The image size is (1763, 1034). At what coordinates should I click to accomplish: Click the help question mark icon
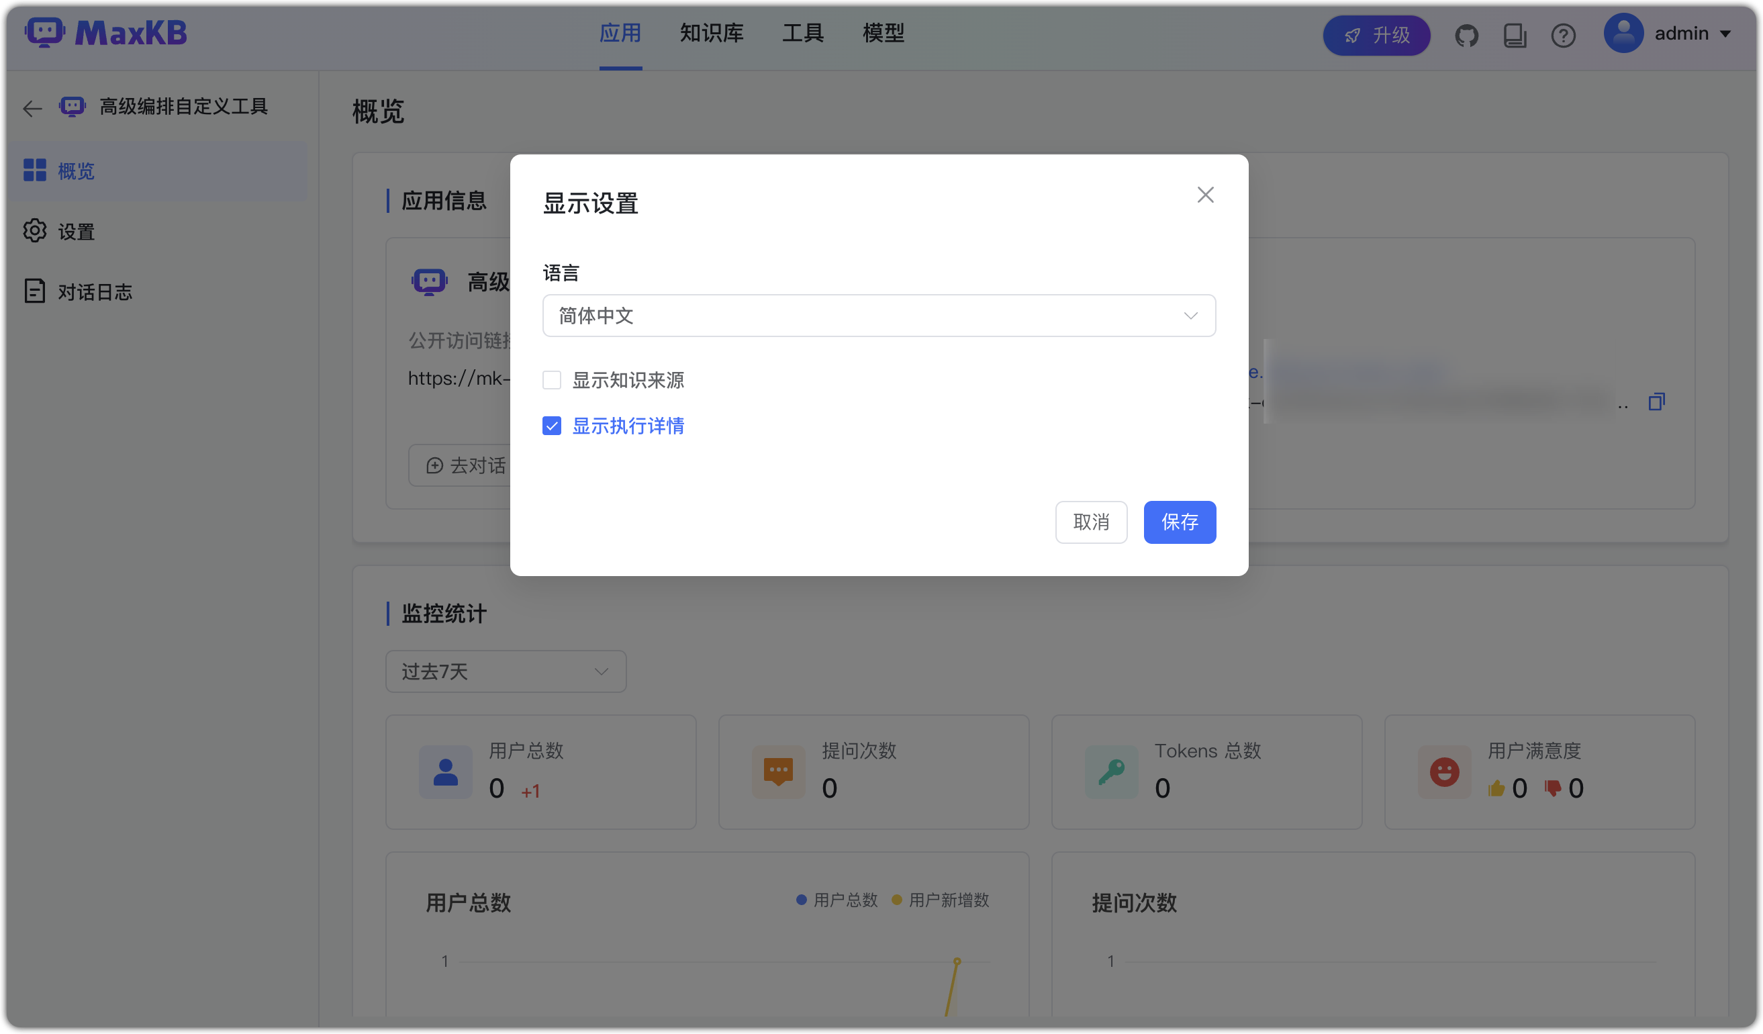coord(1564,35)
